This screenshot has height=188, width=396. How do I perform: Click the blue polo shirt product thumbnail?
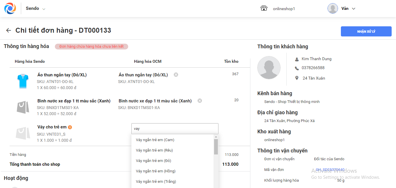[23, 81]
